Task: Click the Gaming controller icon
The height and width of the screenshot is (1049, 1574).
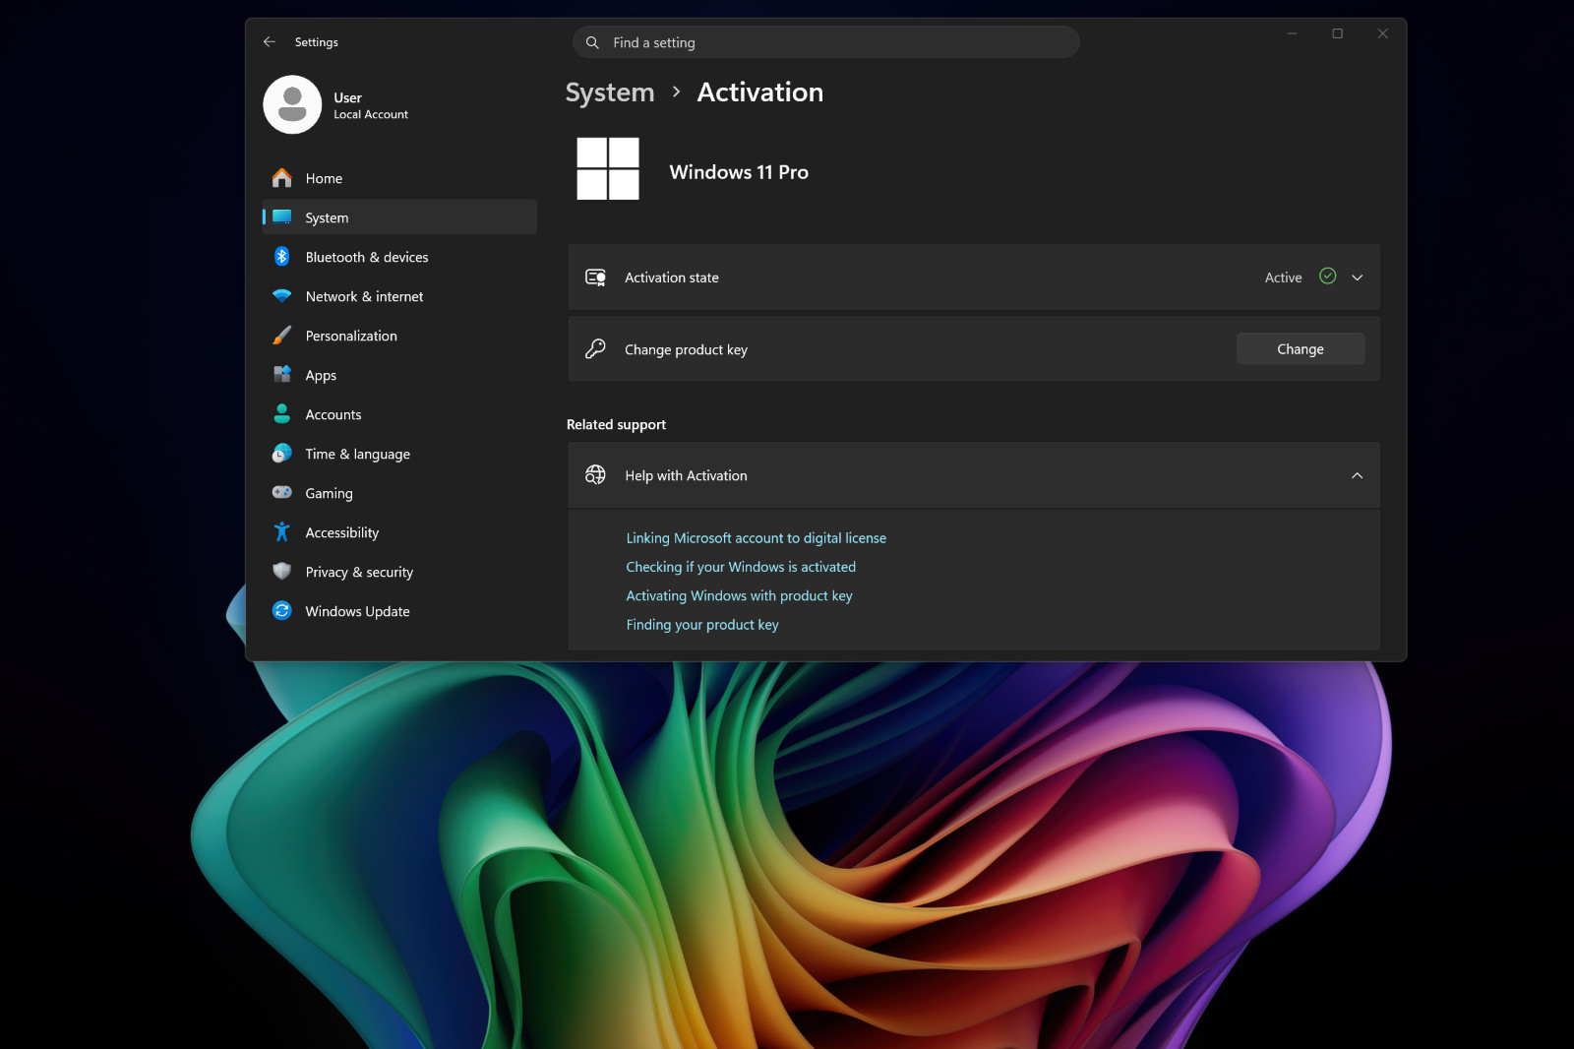Action: [282, 492]
